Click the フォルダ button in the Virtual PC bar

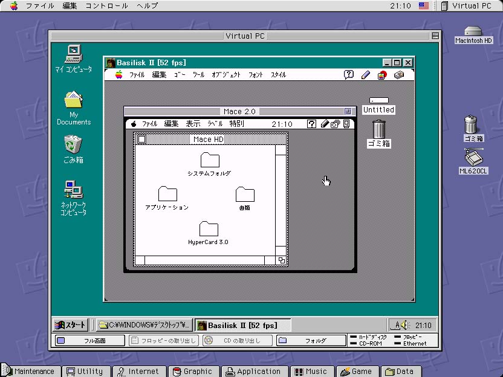pos(311,341)
